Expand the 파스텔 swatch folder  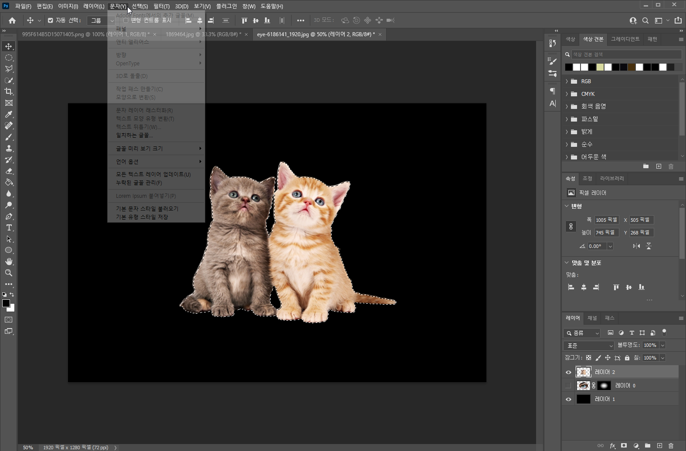567,119
